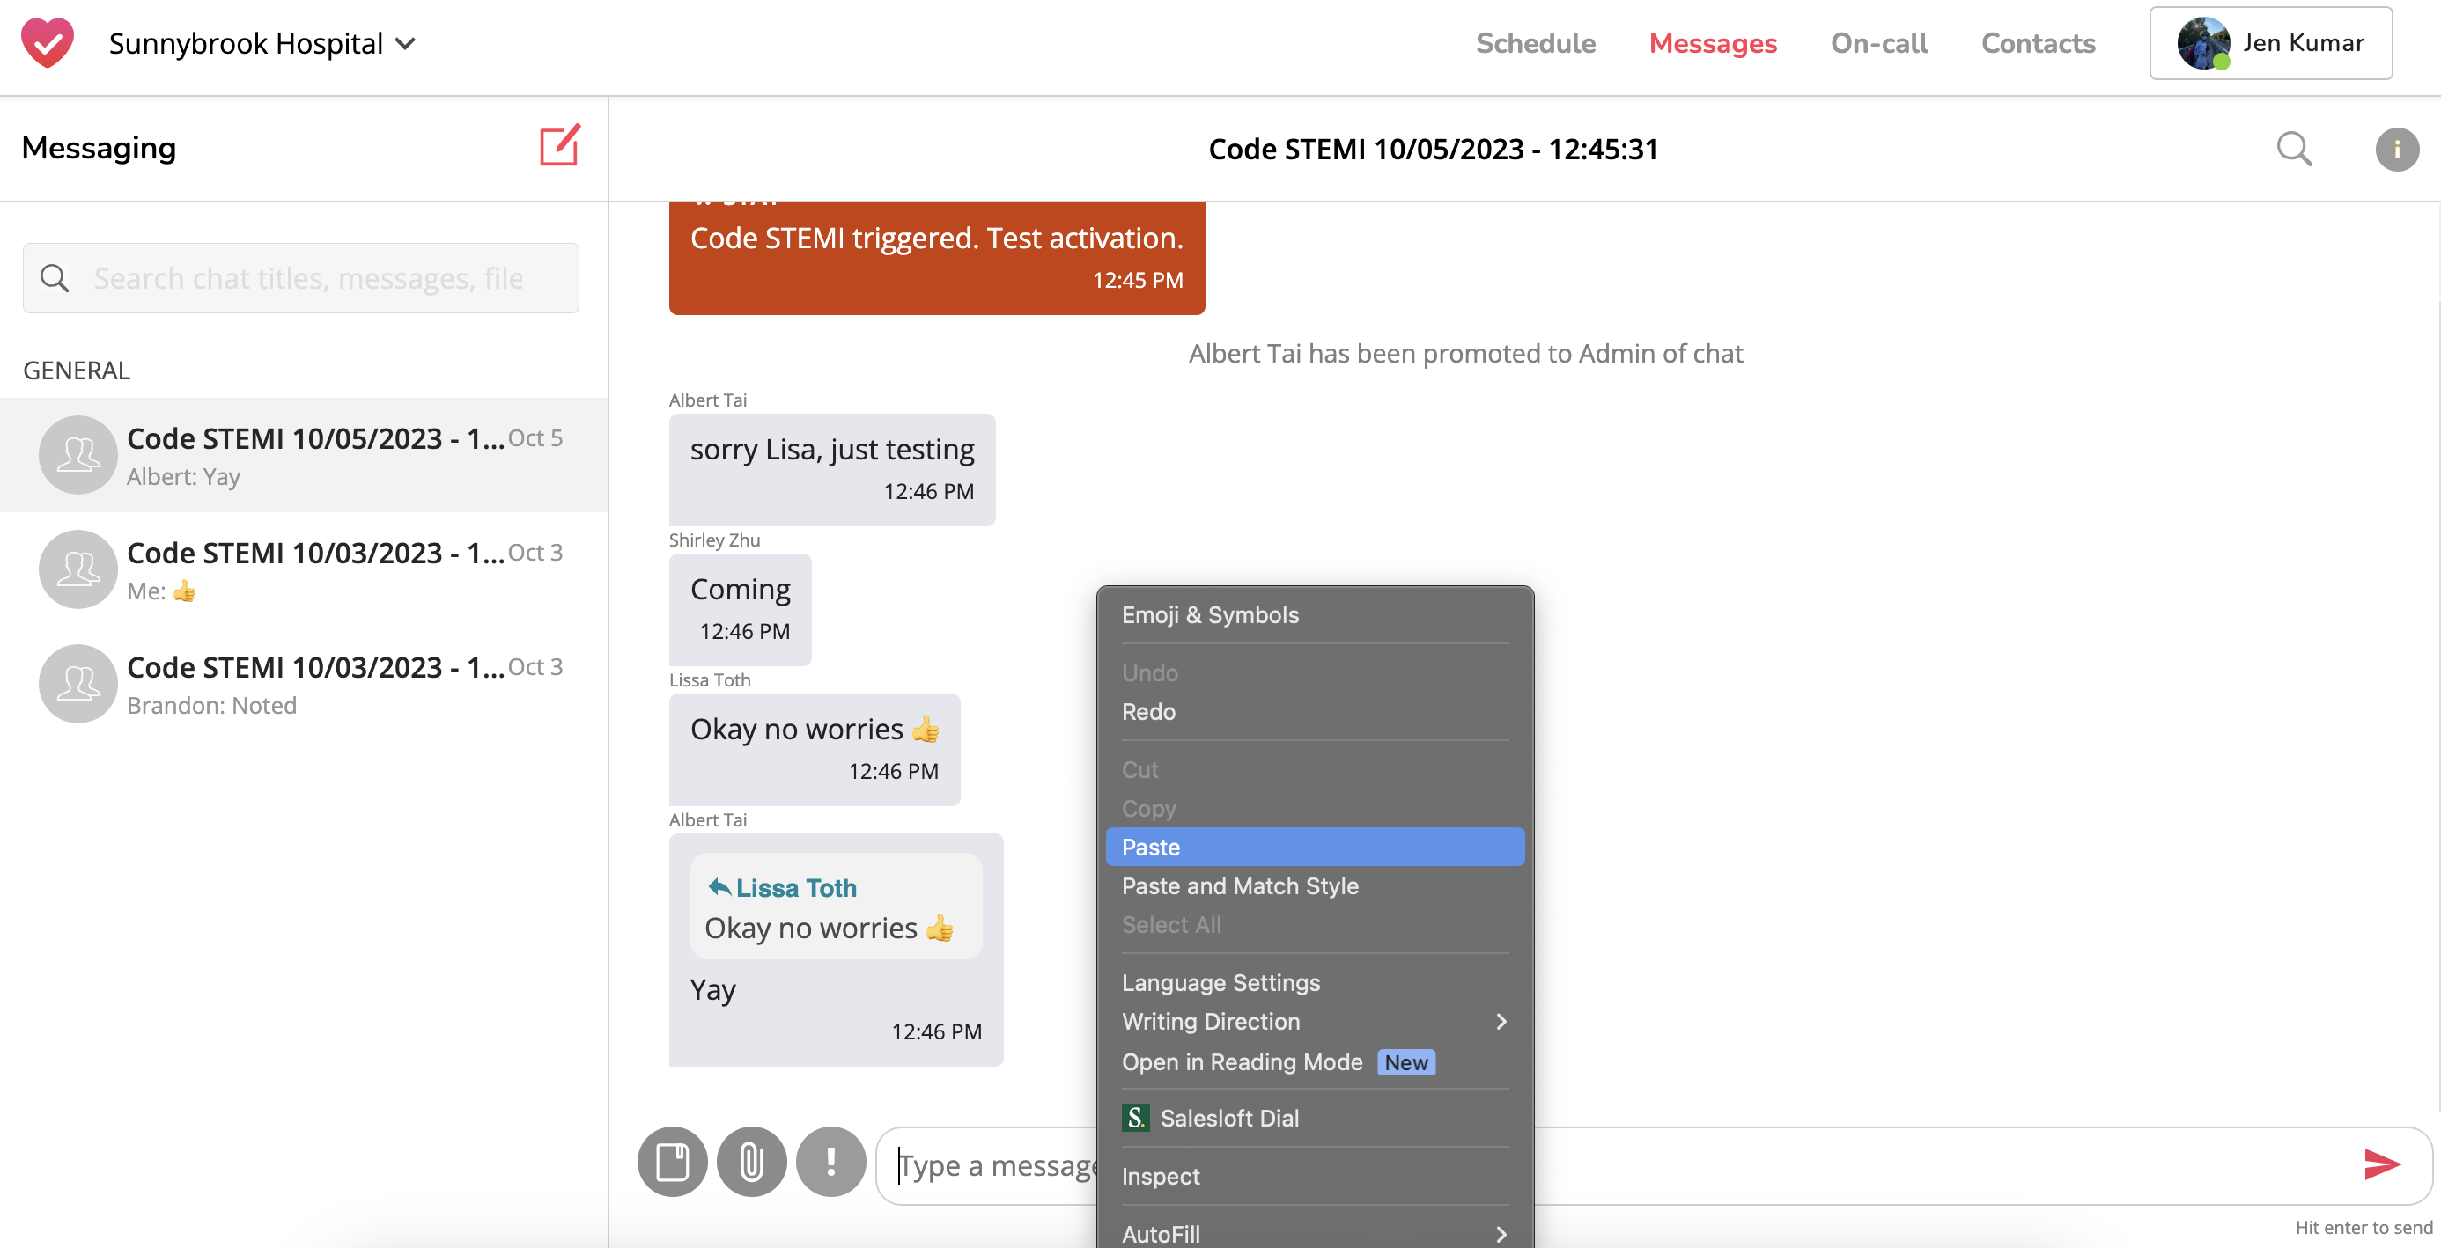Viewport: 2441px width, 1248px height.
Task: Go to the Schedule tab
Action: coord(1535,42)
